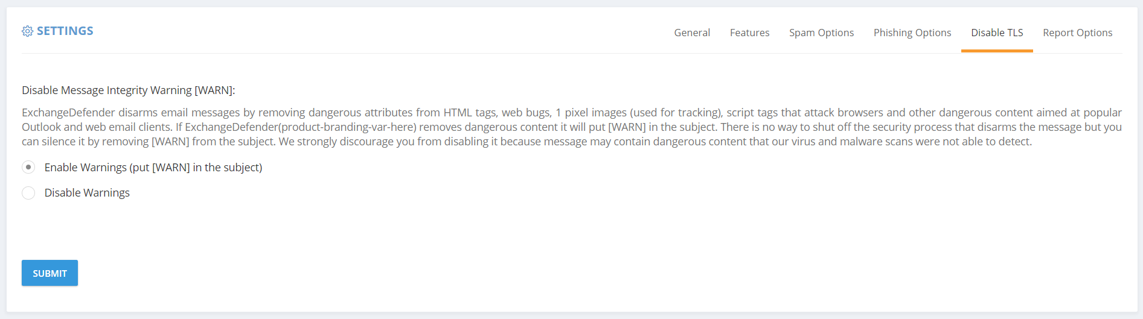Open the Report Options tab
Image resolution: width=1143 pixels, height=319 pixels.
(x=1077, y=33)
